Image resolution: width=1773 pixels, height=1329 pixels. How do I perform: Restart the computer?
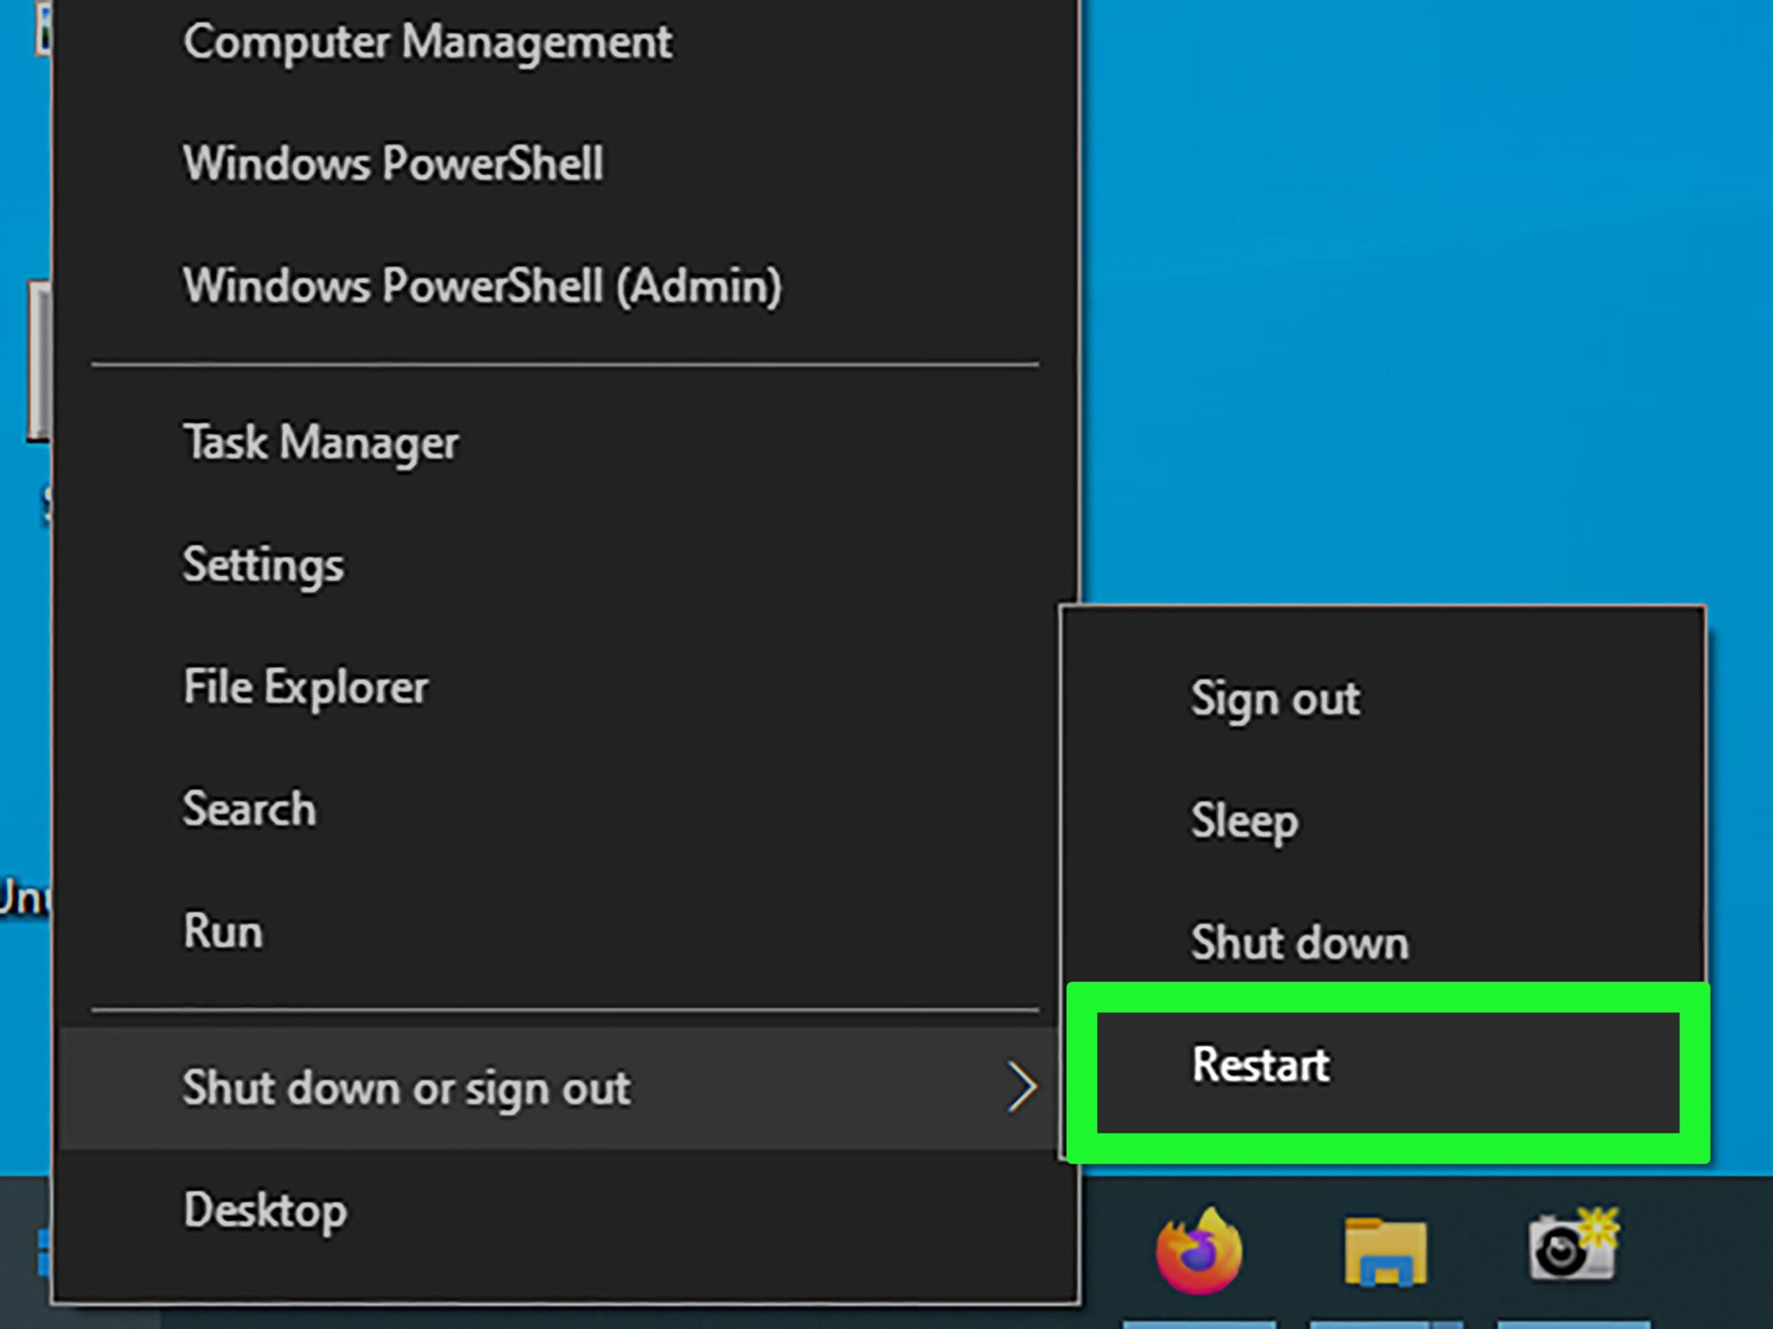tap(1260, 1065)
